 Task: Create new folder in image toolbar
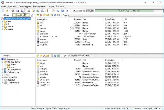click(x=44, y=15)
